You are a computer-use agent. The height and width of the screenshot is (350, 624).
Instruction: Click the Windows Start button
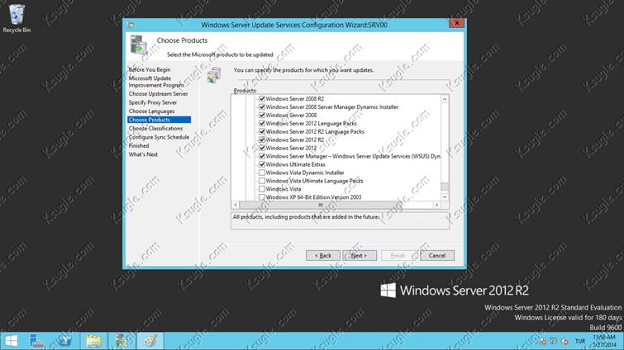coord(11,341)
